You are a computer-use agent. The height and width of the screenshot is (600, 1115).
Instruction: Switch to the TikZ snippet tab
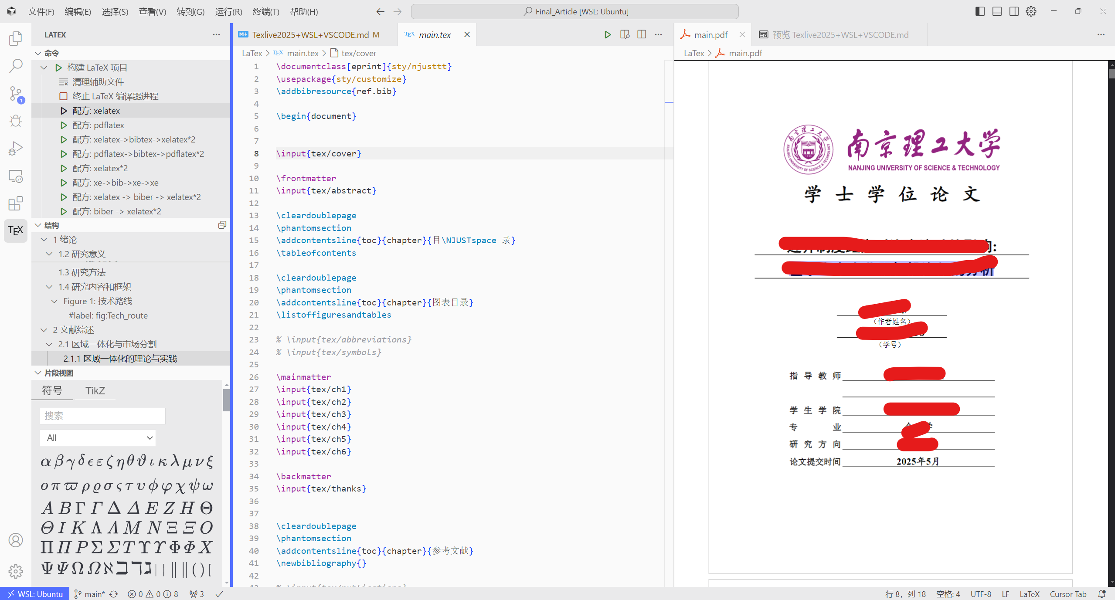coord(95,391)
